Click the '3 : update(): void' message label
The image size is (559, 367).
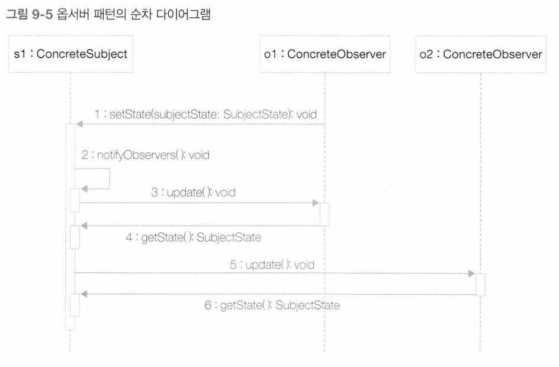193,192
